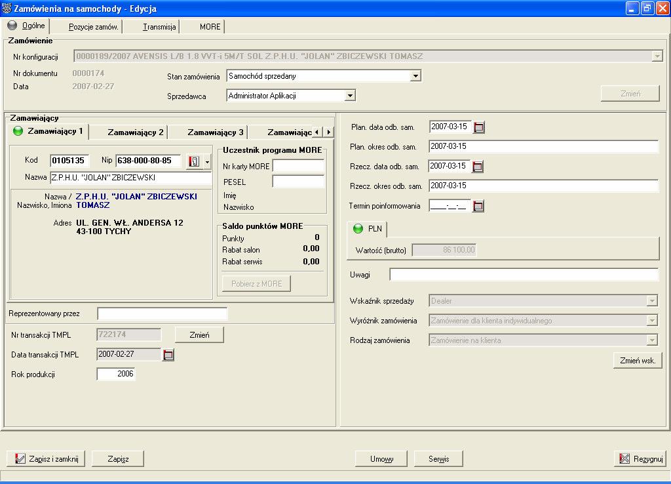Select the partially hidden fourth Zamawiający tab

pos(289,132)
